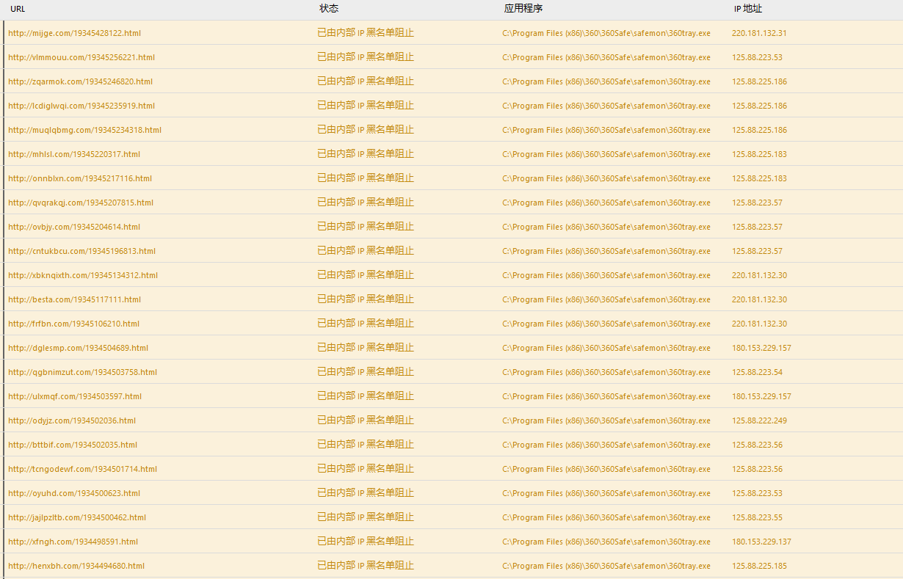This screenshot has width=903, height=579.
Task: Open the tcngodewf.com URL entry
Action: click(x=82, y=469)
